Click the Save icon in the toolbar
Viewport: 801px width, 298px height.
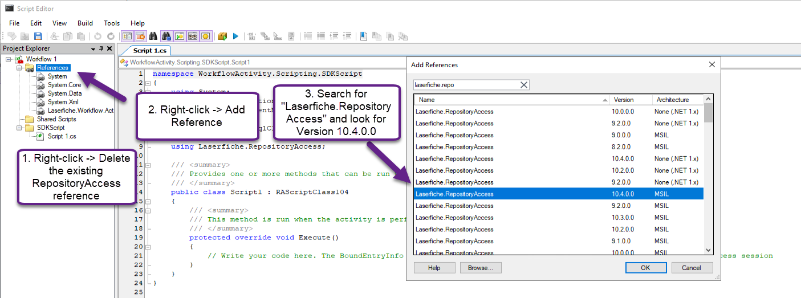click(38, 36)
